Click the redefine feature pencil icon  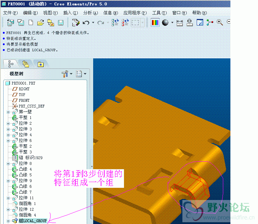(76, 22)
